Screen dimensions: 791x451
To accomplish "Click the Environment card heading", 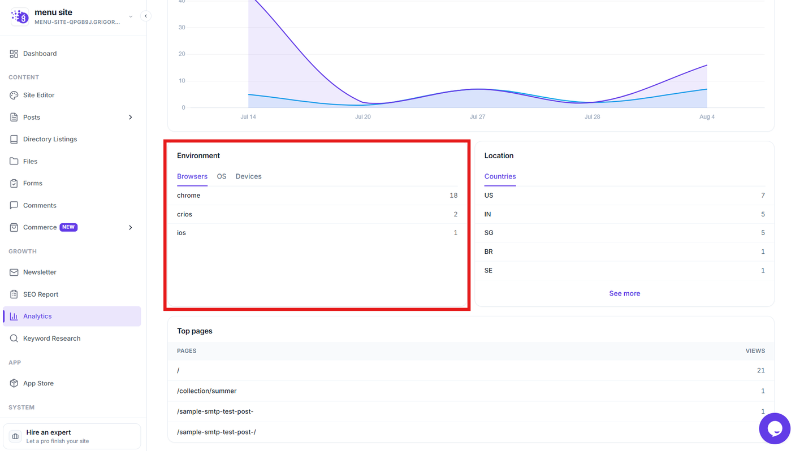I will (198, 155).
